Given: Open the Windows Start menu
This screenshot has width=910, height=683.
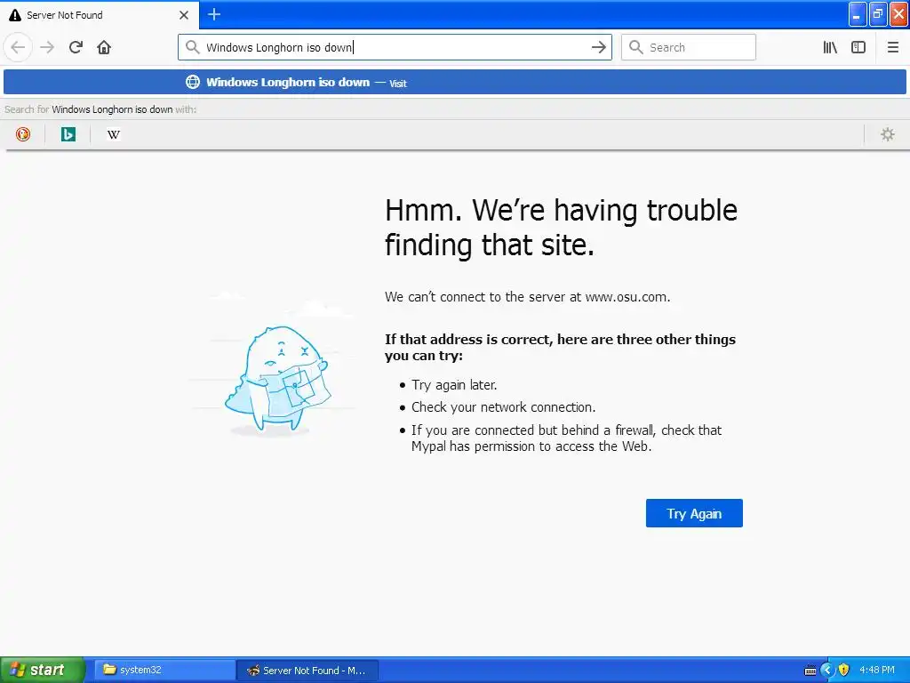Looking at the screenshot, I should point(43,670).
